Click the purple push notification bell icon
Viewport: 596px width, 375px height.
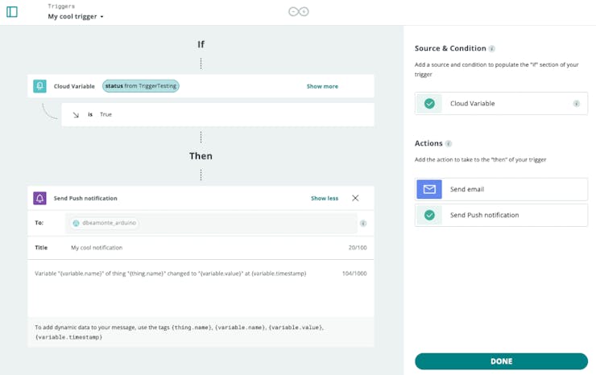point(39,198)
